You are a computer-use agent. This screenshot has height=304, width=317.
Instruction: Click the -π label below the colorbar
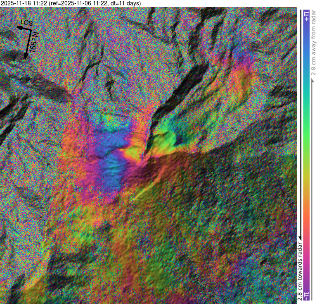pos(306,295)
